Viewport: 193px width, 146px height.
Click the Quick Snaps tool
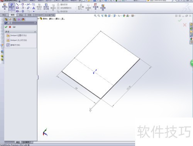(95, 7)
